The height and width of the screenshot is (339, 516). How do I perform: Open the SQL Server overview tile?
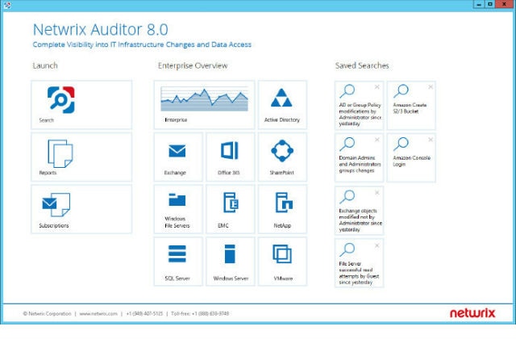pyautogui.click(x=178, y=262)
